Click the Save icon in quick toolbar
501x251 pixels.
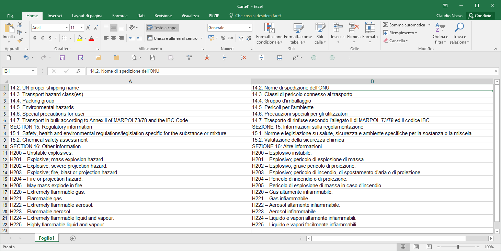[62, 58]
